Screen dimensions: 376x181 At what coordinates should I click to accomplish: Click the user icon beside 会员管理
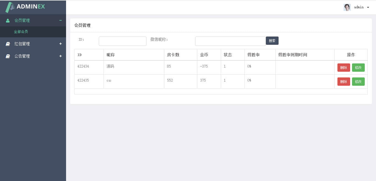[x=8, y=20]
